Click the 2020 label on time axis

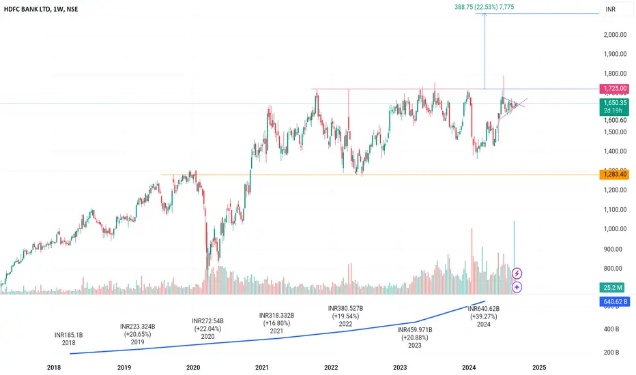193,367
